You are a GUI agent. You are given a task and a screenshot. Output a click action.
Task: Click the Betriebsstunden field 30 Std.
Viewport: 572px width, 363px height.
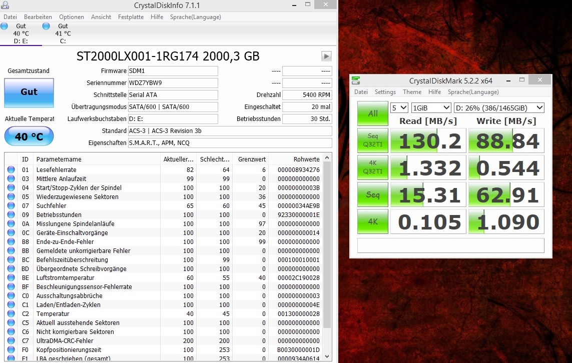pos(307,119)
